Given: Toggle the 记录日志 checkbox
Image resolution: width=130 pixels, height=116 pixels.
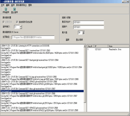Looking at the screenshot, I should [3, 22].
